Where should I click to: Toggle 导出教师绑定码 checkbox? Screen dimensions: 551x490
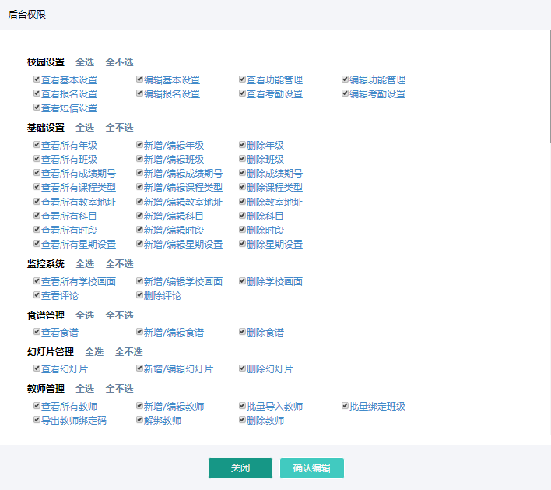(x=37, y=420)
